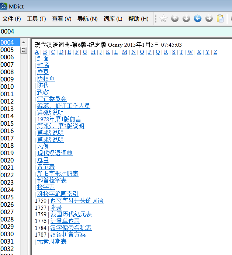The height and width of the screenshot is (255, 232).
Task: Open the 第4版说明 link
Action: (50, 133)
